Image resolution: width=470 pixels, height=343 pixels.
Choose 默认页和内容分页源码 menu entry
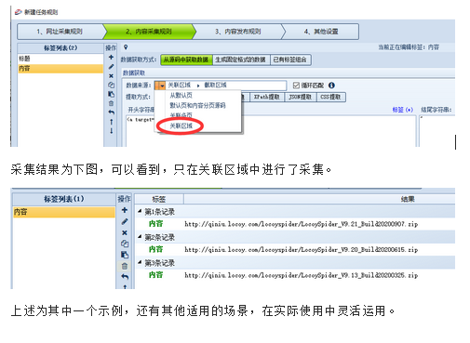(x=197, y=105)
